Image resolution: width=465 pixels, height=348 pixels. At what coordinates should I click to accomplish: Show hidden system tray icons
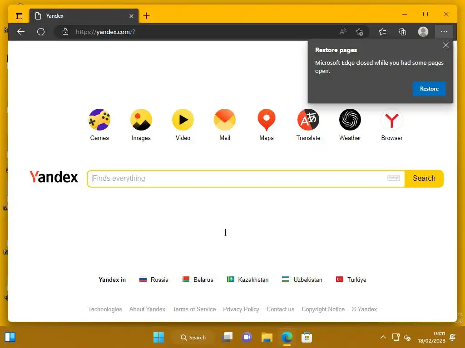[383, 337]
